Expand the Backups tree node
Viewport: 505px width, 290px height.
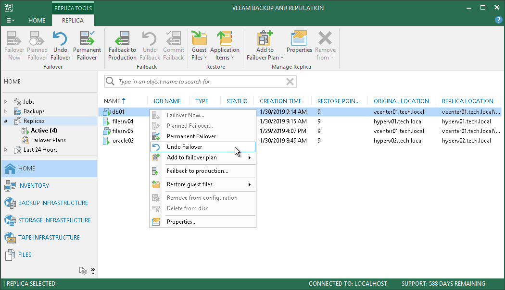[5, 111]
